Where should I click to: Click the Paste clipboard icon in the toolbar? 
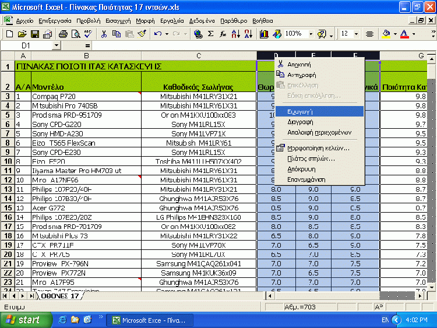[x=129, y=34]
